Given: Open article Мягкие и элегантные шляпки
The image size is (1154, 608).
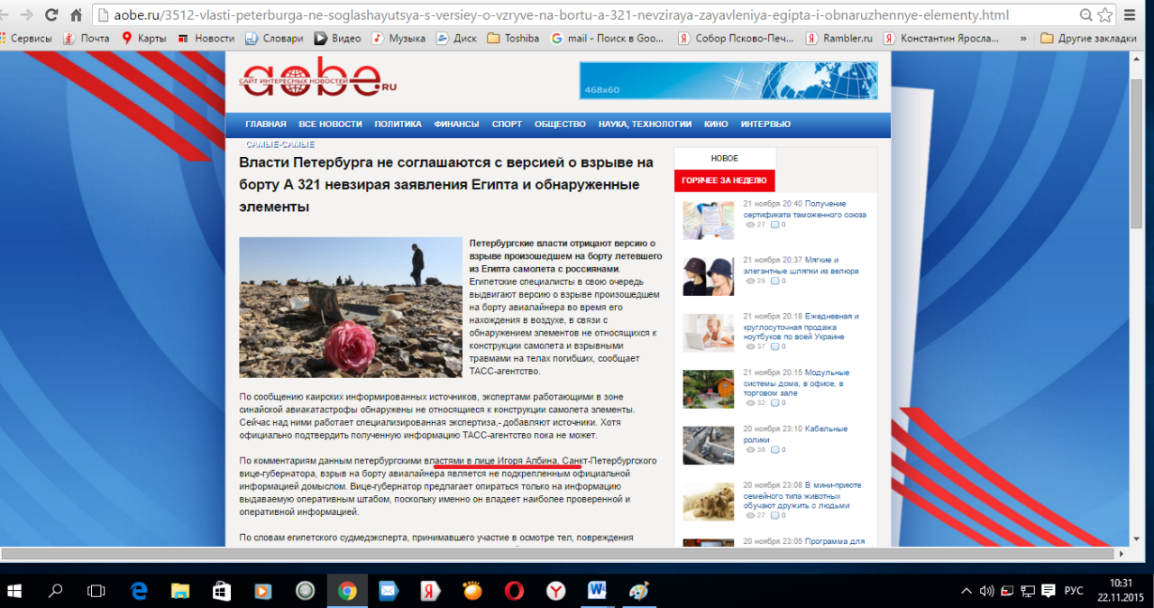Looking at the screenshot, I should click(801, 265).
